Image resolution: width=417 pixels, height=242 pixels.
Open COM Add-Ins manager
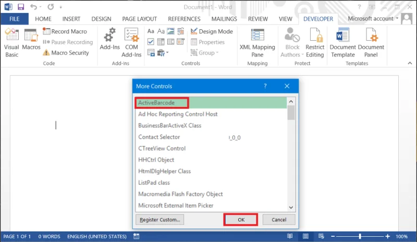pos(131,43)
